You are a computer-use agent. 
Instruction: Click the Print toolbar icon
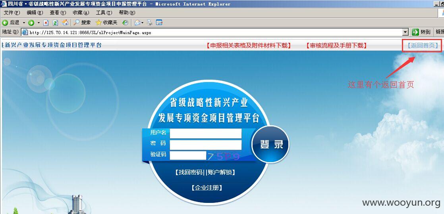[x=149, y=23]
